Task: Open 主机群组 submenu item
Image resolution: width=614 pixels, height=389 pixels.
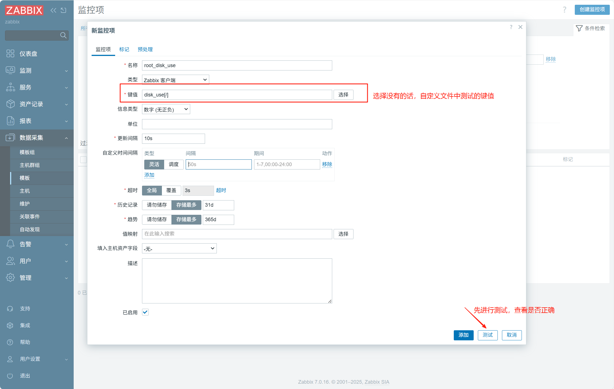Action: click(42, 165)
